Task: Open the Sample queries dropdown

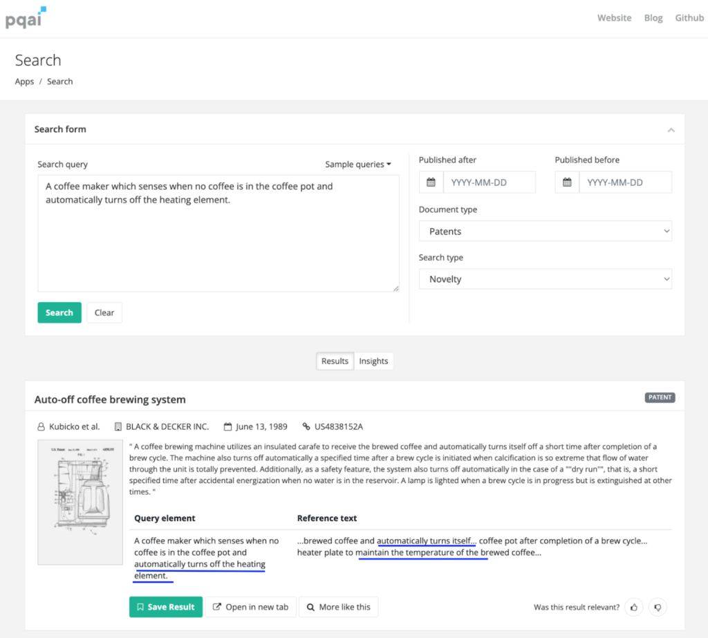Action: click(358, 165)
